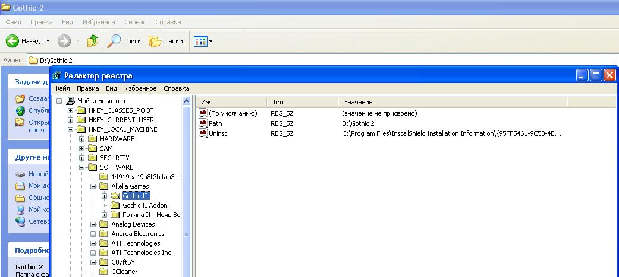Open Search (Поиск) magnifier in Explorer toolbar

[x=114, y=40]
